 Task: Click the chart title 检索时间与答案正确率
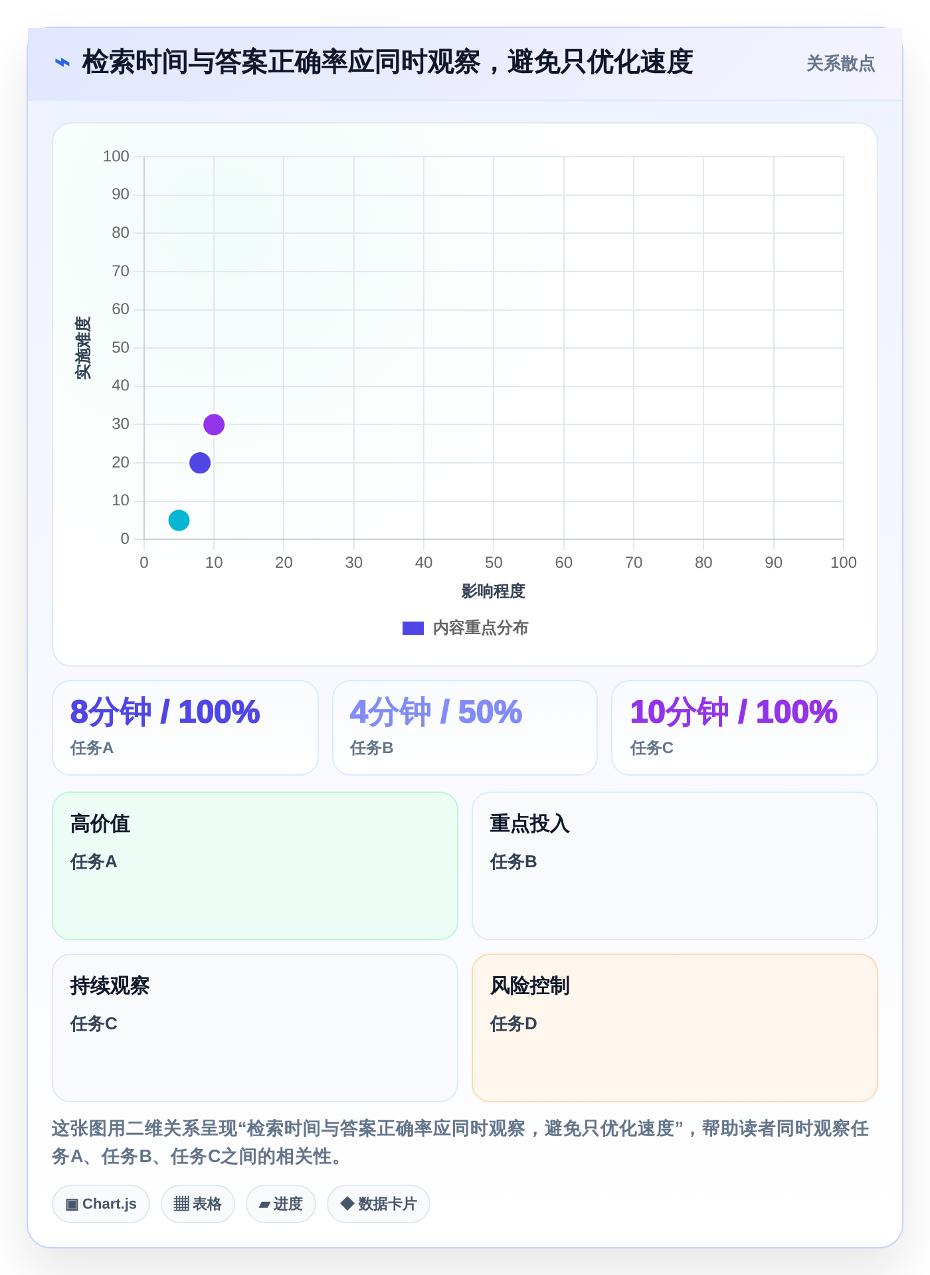387,63
